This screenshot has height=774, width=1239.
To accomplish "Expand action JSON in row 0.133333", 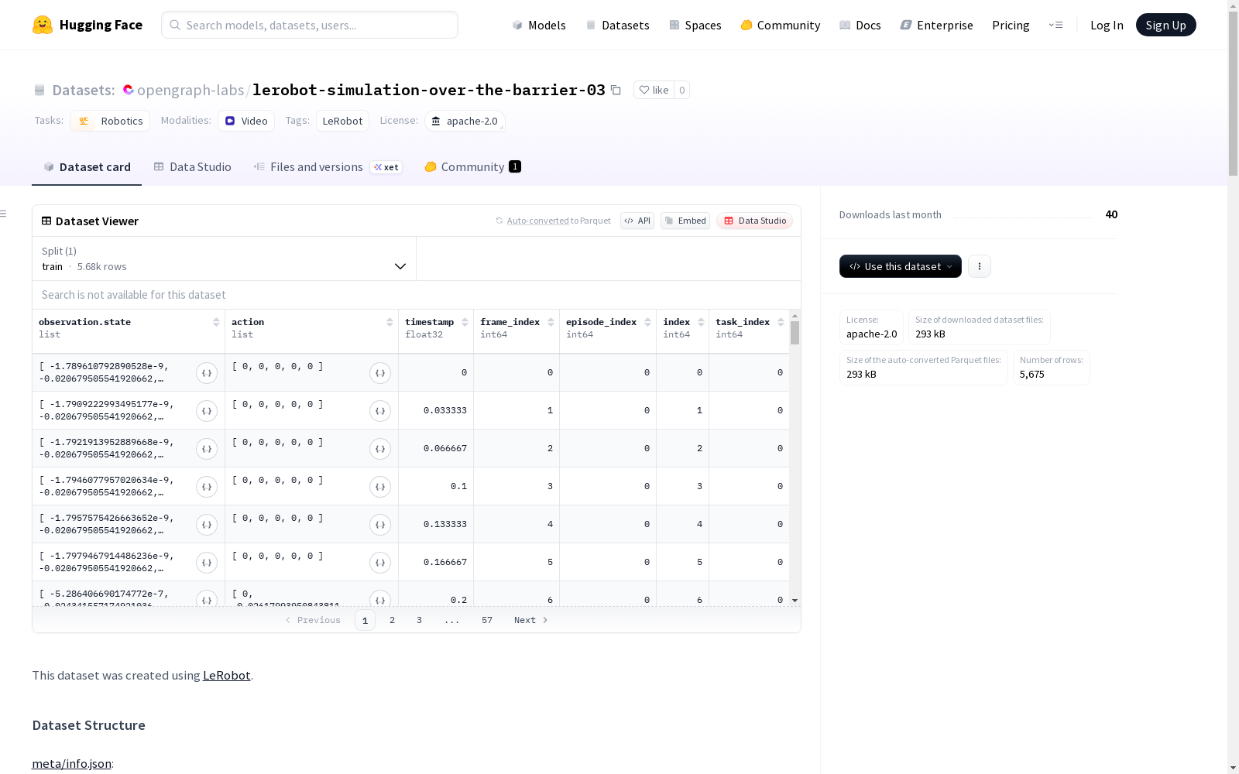I will point(380,525).
